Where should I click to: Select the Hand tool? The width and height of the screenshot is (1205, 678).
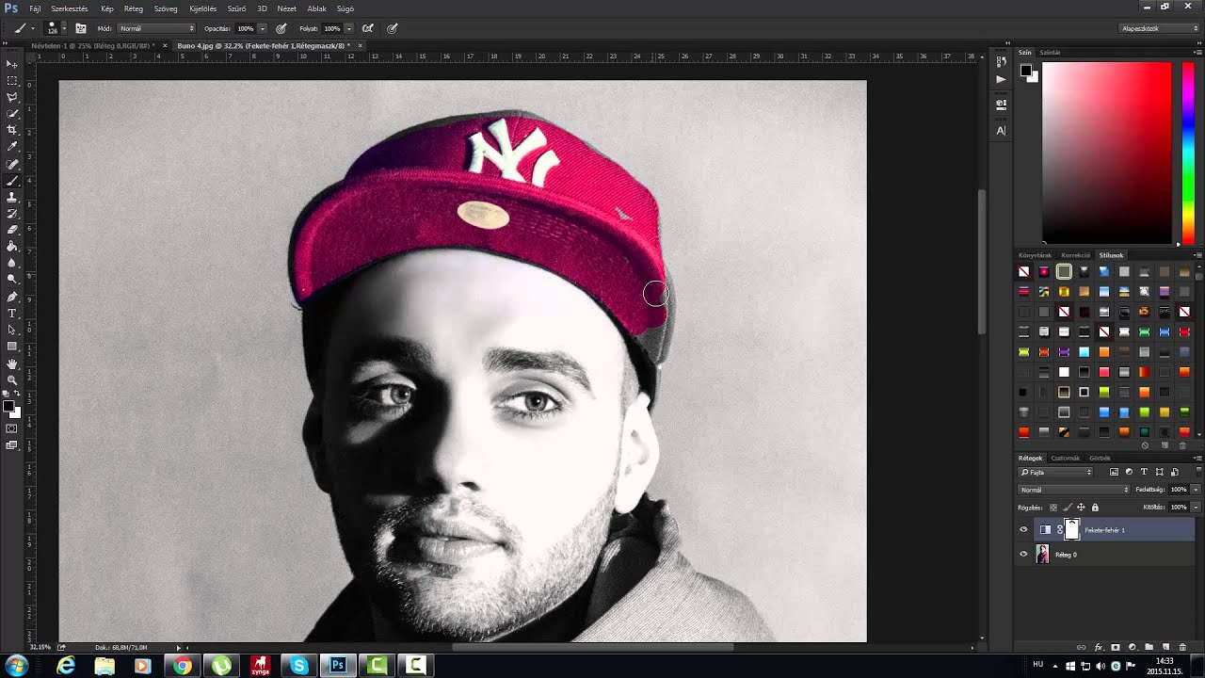pos(12,363)
